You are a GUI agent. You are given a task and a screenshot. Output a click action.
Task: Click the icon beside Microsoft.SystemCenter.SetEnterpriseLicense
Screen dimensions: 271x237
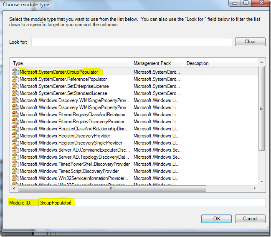15,86
